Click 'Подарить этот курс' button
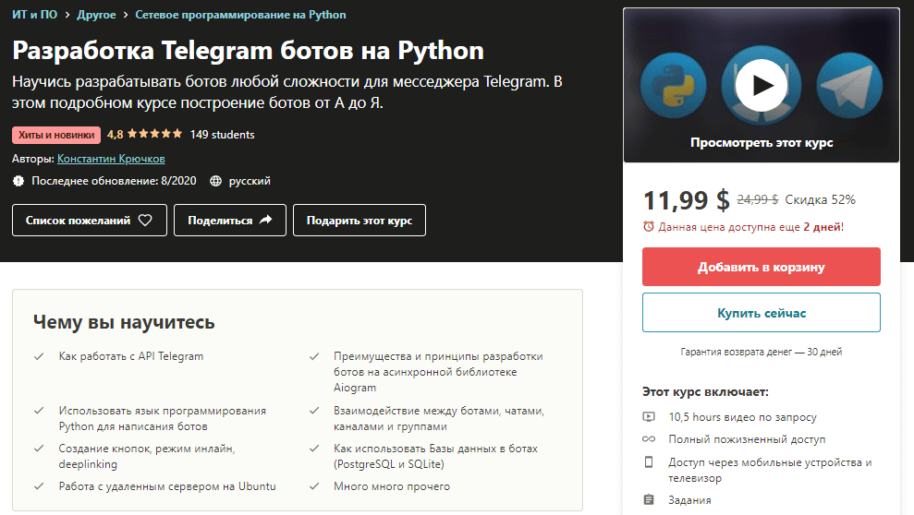The height and width of the screenshot is (515, 914). [360, 220]
